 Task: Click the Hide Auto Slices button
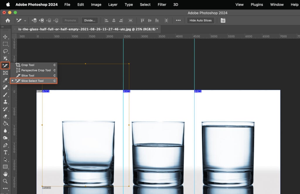tap(200, 20)
